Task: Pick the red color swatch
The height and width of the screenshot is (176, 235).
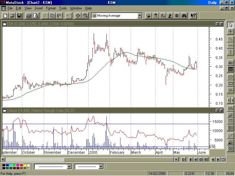Action: point(21,165)
